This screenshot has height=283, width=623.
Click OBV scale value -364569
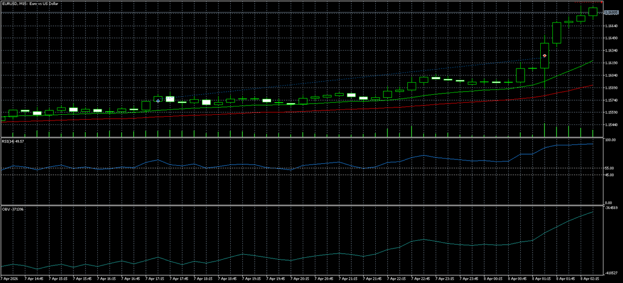[612, 208]
